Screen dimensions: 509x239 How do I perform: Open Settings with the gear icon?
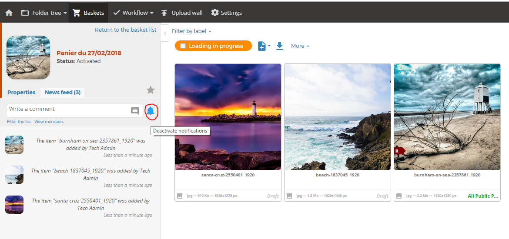point(227,13)
